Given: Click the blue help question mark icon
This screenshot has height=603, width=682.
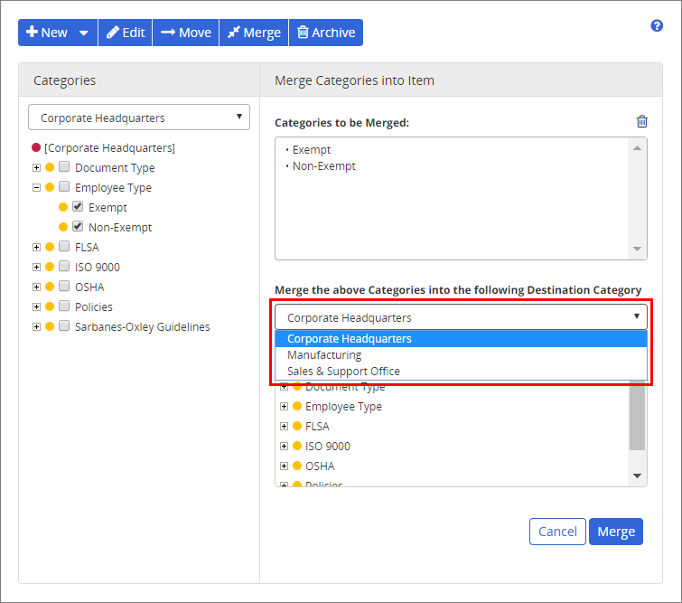Looking at the screenshot, I should (657, 26).
